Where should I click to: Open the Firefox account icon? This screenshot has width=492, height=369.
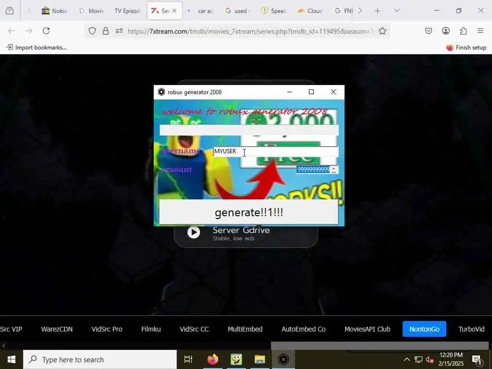pos(446,31)
